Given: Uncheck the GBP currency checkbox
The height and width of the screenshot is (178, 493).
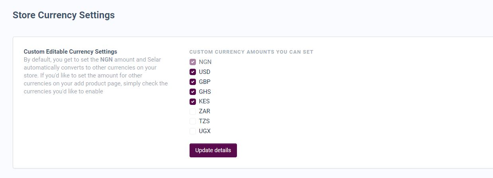Looking at the screenshot, I should (193, 82).
